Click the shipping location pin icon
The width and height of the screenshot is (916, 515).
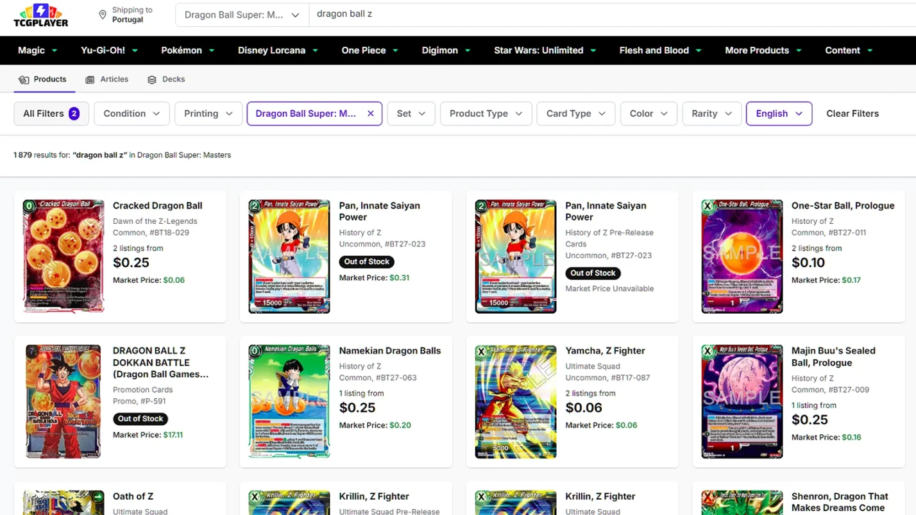103,15
